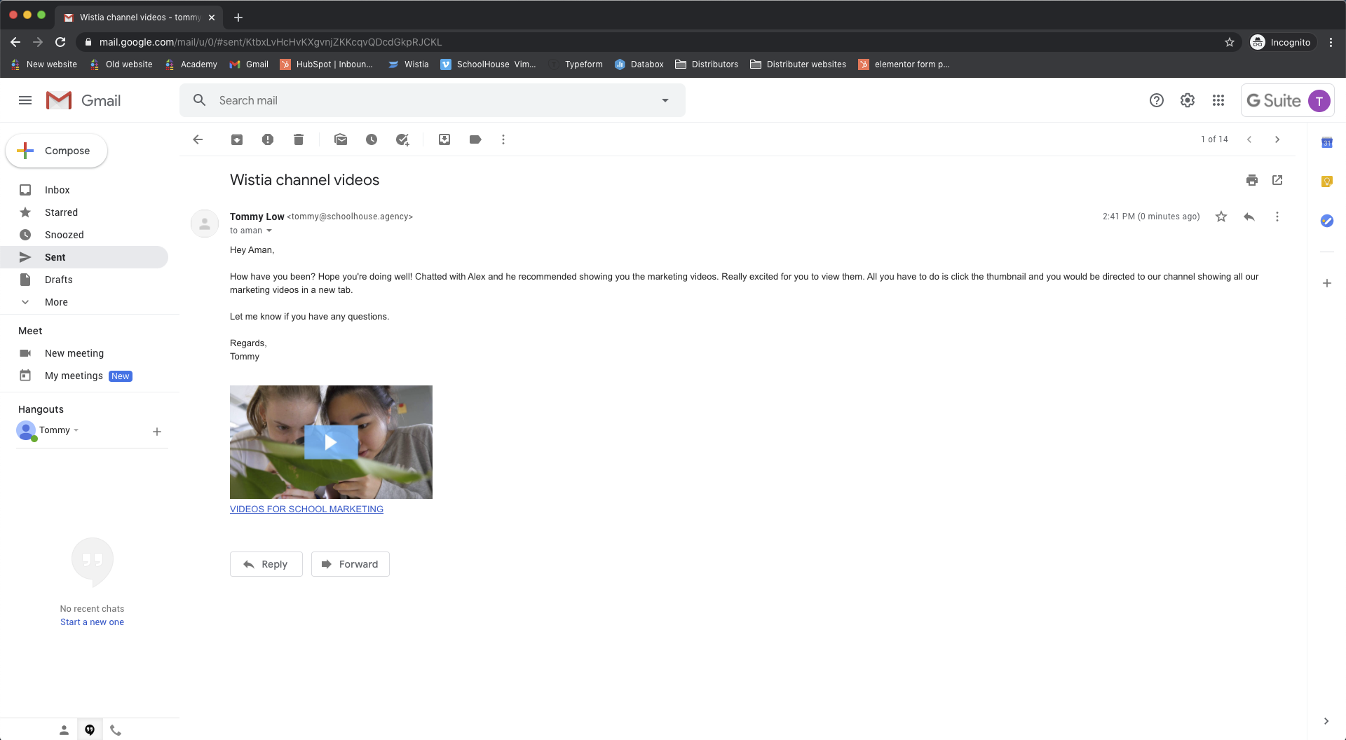This screenshot has height=740, width=1346.
Task: Click the Reply button below email
Action: click(x=266, y=564)
